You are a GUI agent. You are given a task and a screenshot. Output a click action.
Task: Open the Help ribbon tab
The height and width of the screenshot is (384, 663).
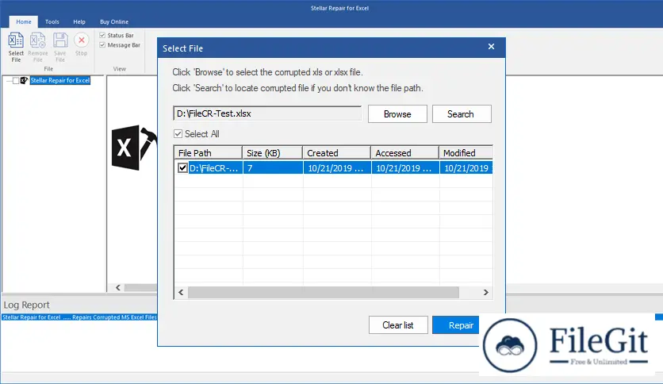coord(79,21)
